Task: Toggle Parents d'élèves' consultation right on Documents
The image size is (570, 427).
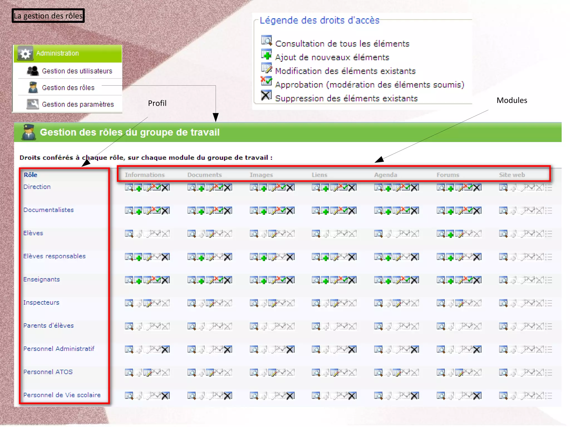Action: tap(192, 326)
